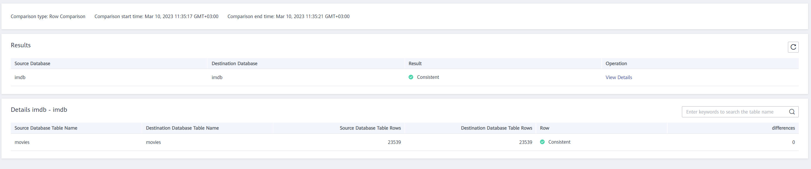Click the Destination Database column header
This screenshot has width=811, height=169.
pos(234,64)
